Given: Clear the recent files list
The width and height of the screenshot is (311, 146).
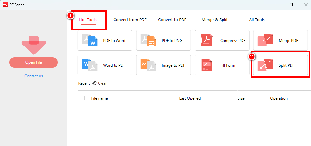Looking at the screenshot, I should (102, 83).
